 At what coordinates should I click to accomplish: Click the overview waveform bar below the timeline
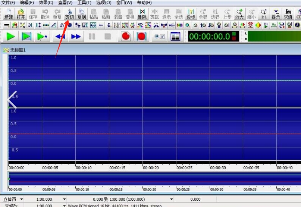[154, 179]
